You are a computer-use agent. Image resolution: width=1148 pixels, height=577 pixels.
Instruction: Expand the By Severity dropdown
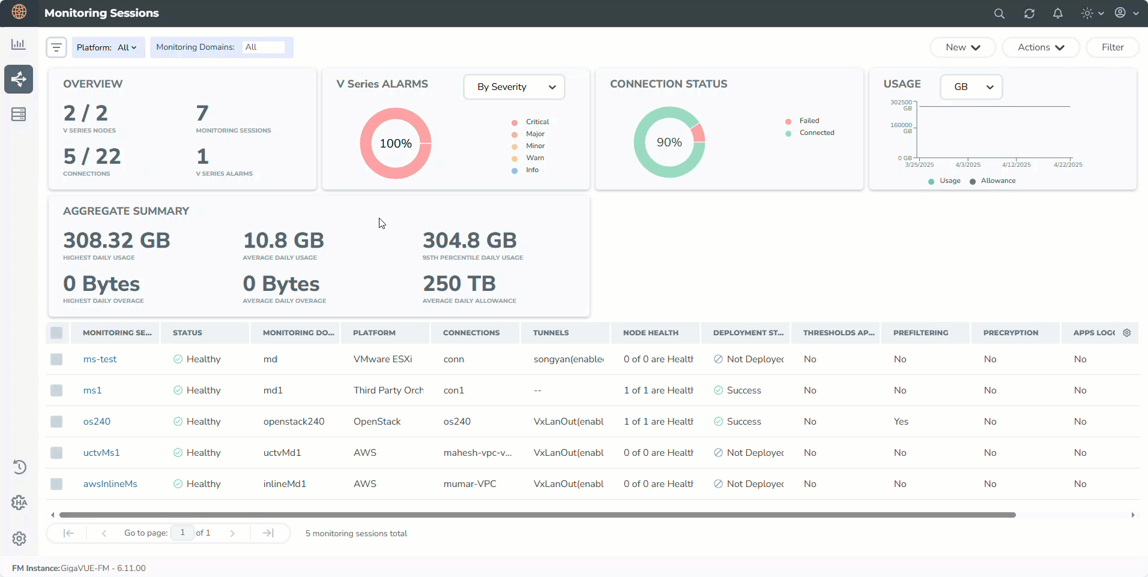point(515,87)
